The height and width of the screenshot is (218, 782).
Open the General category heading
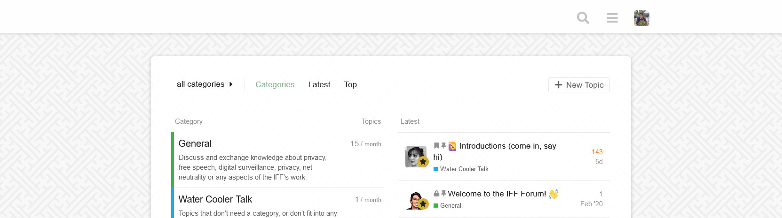(195, 143)
